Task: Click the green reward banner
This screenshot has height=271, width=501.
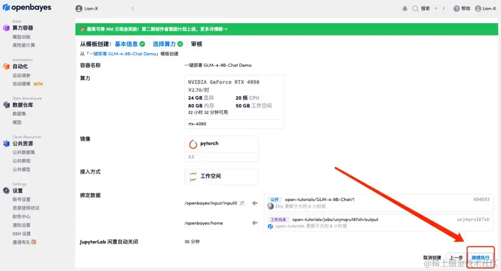Action: point(287,29)
